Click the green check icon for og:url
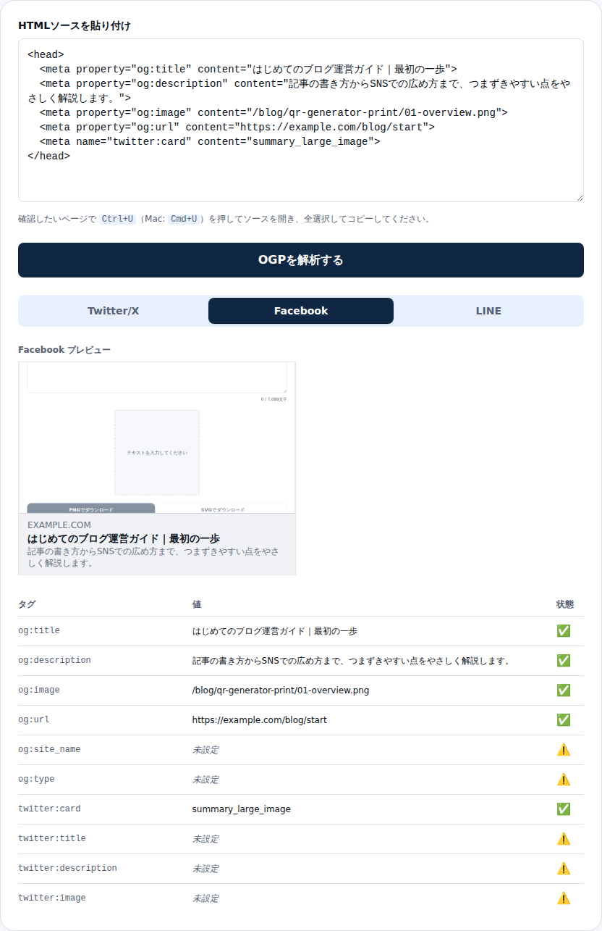 click(x=564, y=720)
